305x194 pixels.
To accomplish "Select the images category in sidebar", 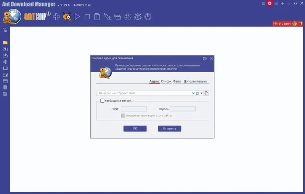I will point(5,75).
